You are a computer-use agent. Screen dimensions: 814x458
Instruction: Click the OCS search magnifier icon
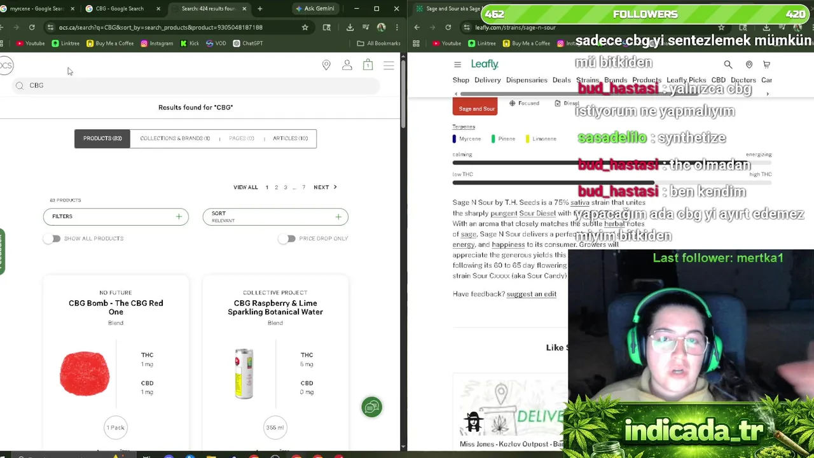tap(20, 85)
